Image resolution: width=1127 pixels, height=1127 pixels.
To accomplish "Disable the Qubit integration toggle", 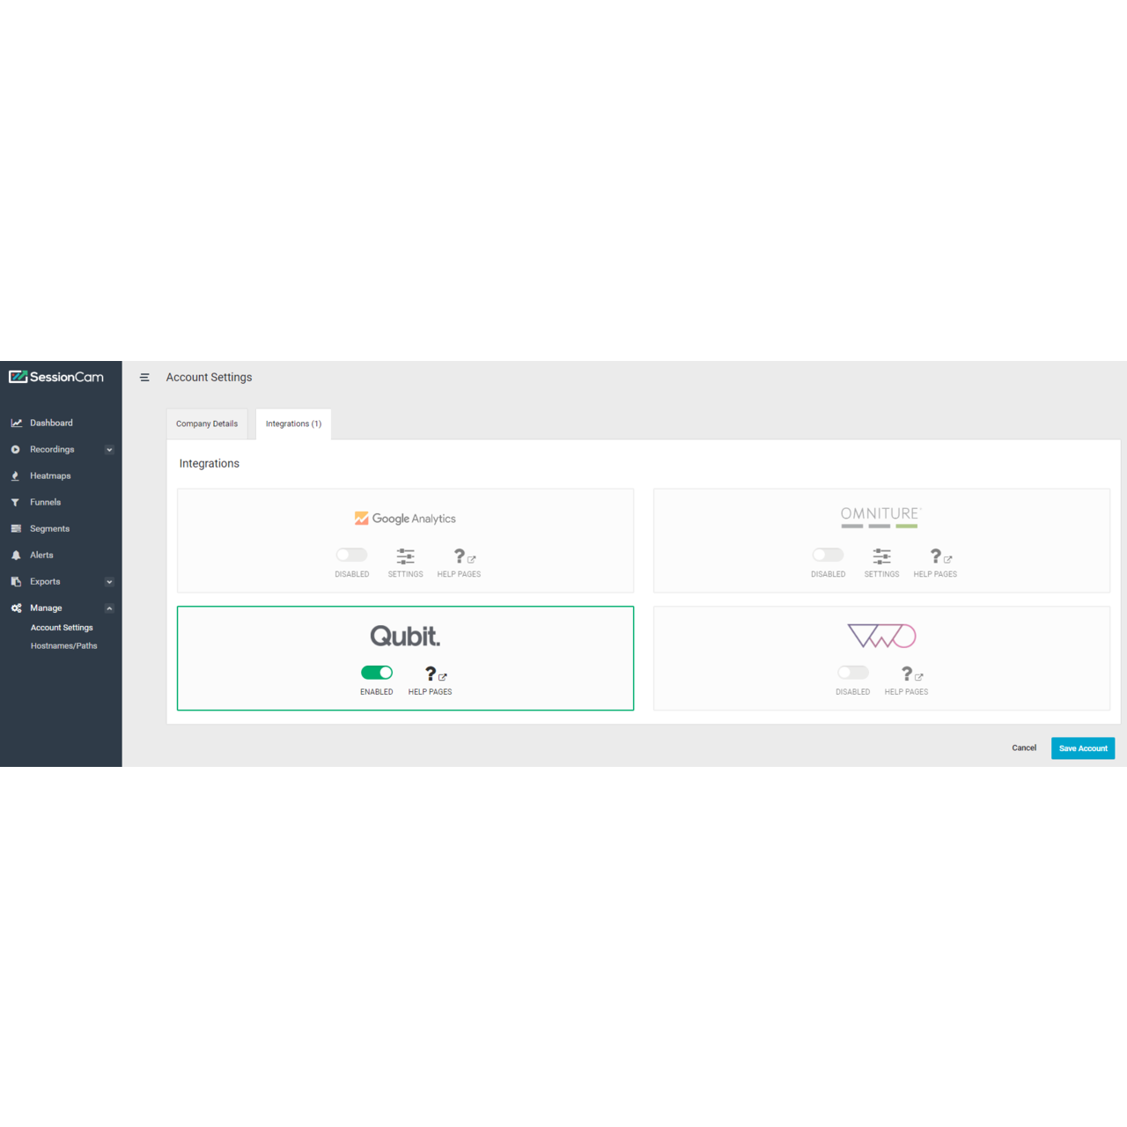I will click(x=377, y=673).
